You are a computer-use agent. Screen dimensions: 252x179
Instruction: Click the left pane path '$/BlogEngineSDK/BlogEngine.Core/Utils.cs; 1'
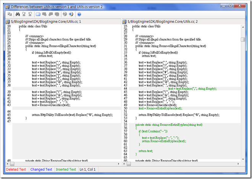(x=46, y=21)
